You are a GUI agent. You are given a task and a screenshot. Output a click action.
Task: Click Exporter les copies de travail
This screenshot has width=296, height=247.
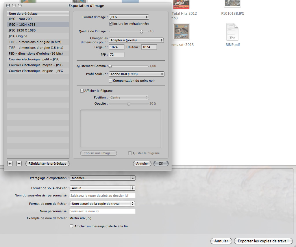263,241
